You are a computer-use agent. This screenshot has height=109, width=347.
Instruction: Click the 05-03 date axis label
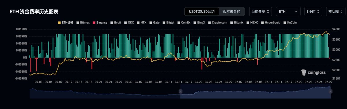(x=38, y=82)
